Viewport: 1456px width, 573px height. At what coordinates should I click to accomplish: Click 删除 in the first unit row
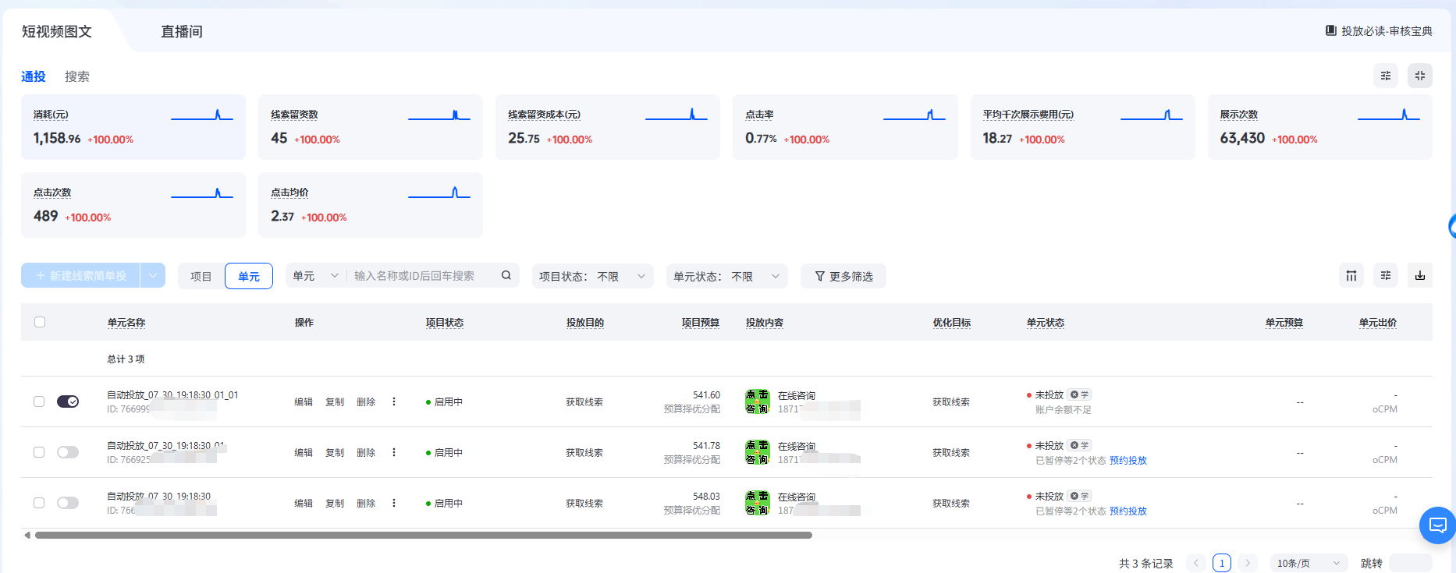click(366, 401)
